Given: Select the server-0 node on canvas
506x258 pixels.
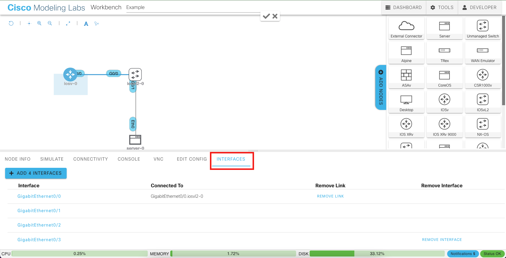Looking at the screenshot, I should pyautogui.click(x=135, y=140).
